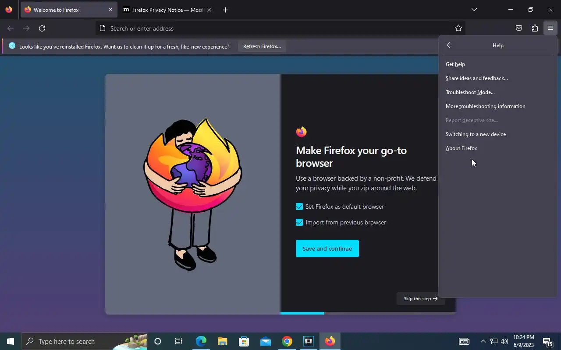This screenshot has width=561, height=350.
Task: Click the Help submenu back arrow
Action: (448, 45)
